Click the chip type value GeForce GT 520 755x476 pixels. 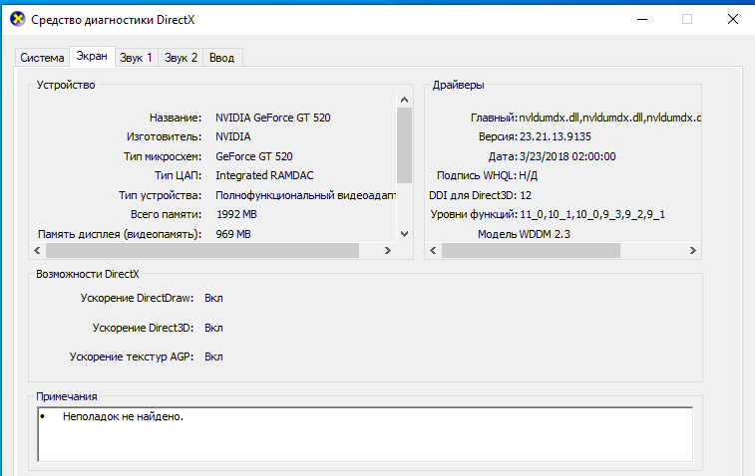point(254,156)
